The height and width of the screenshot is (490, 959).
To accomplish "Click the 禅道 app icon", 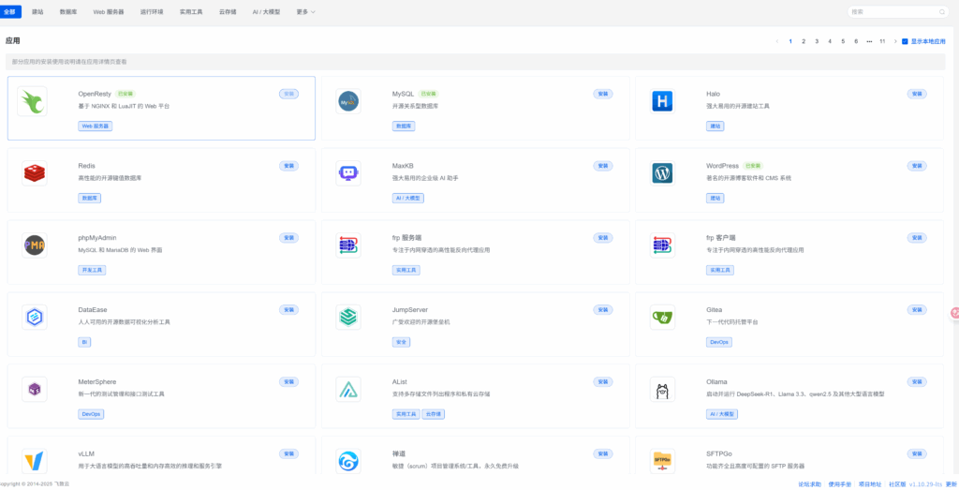I will tap(348, 461).
